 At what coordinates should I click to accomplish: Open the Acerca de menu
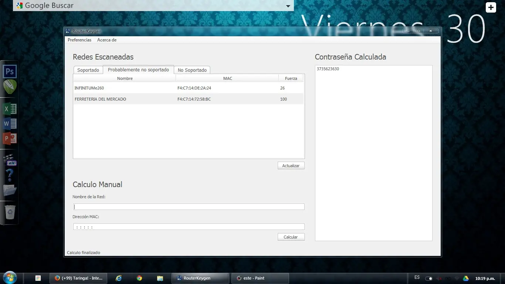106,40
